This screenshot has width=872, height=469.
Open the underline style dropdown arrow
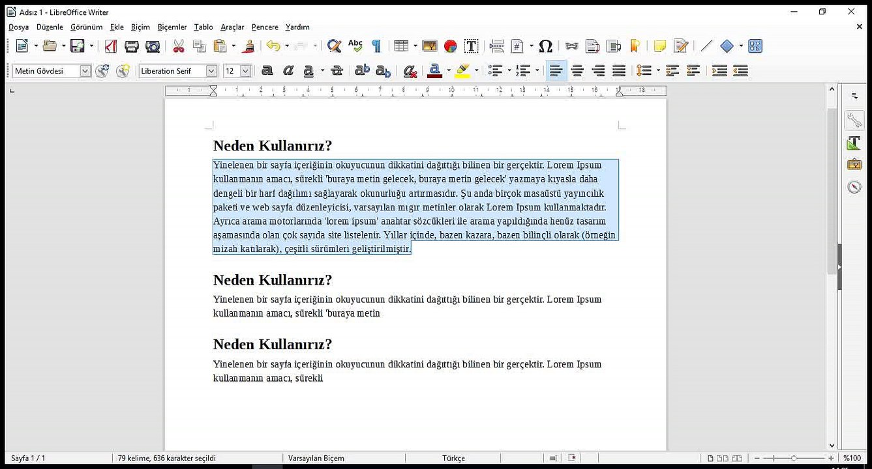point(323,70)
